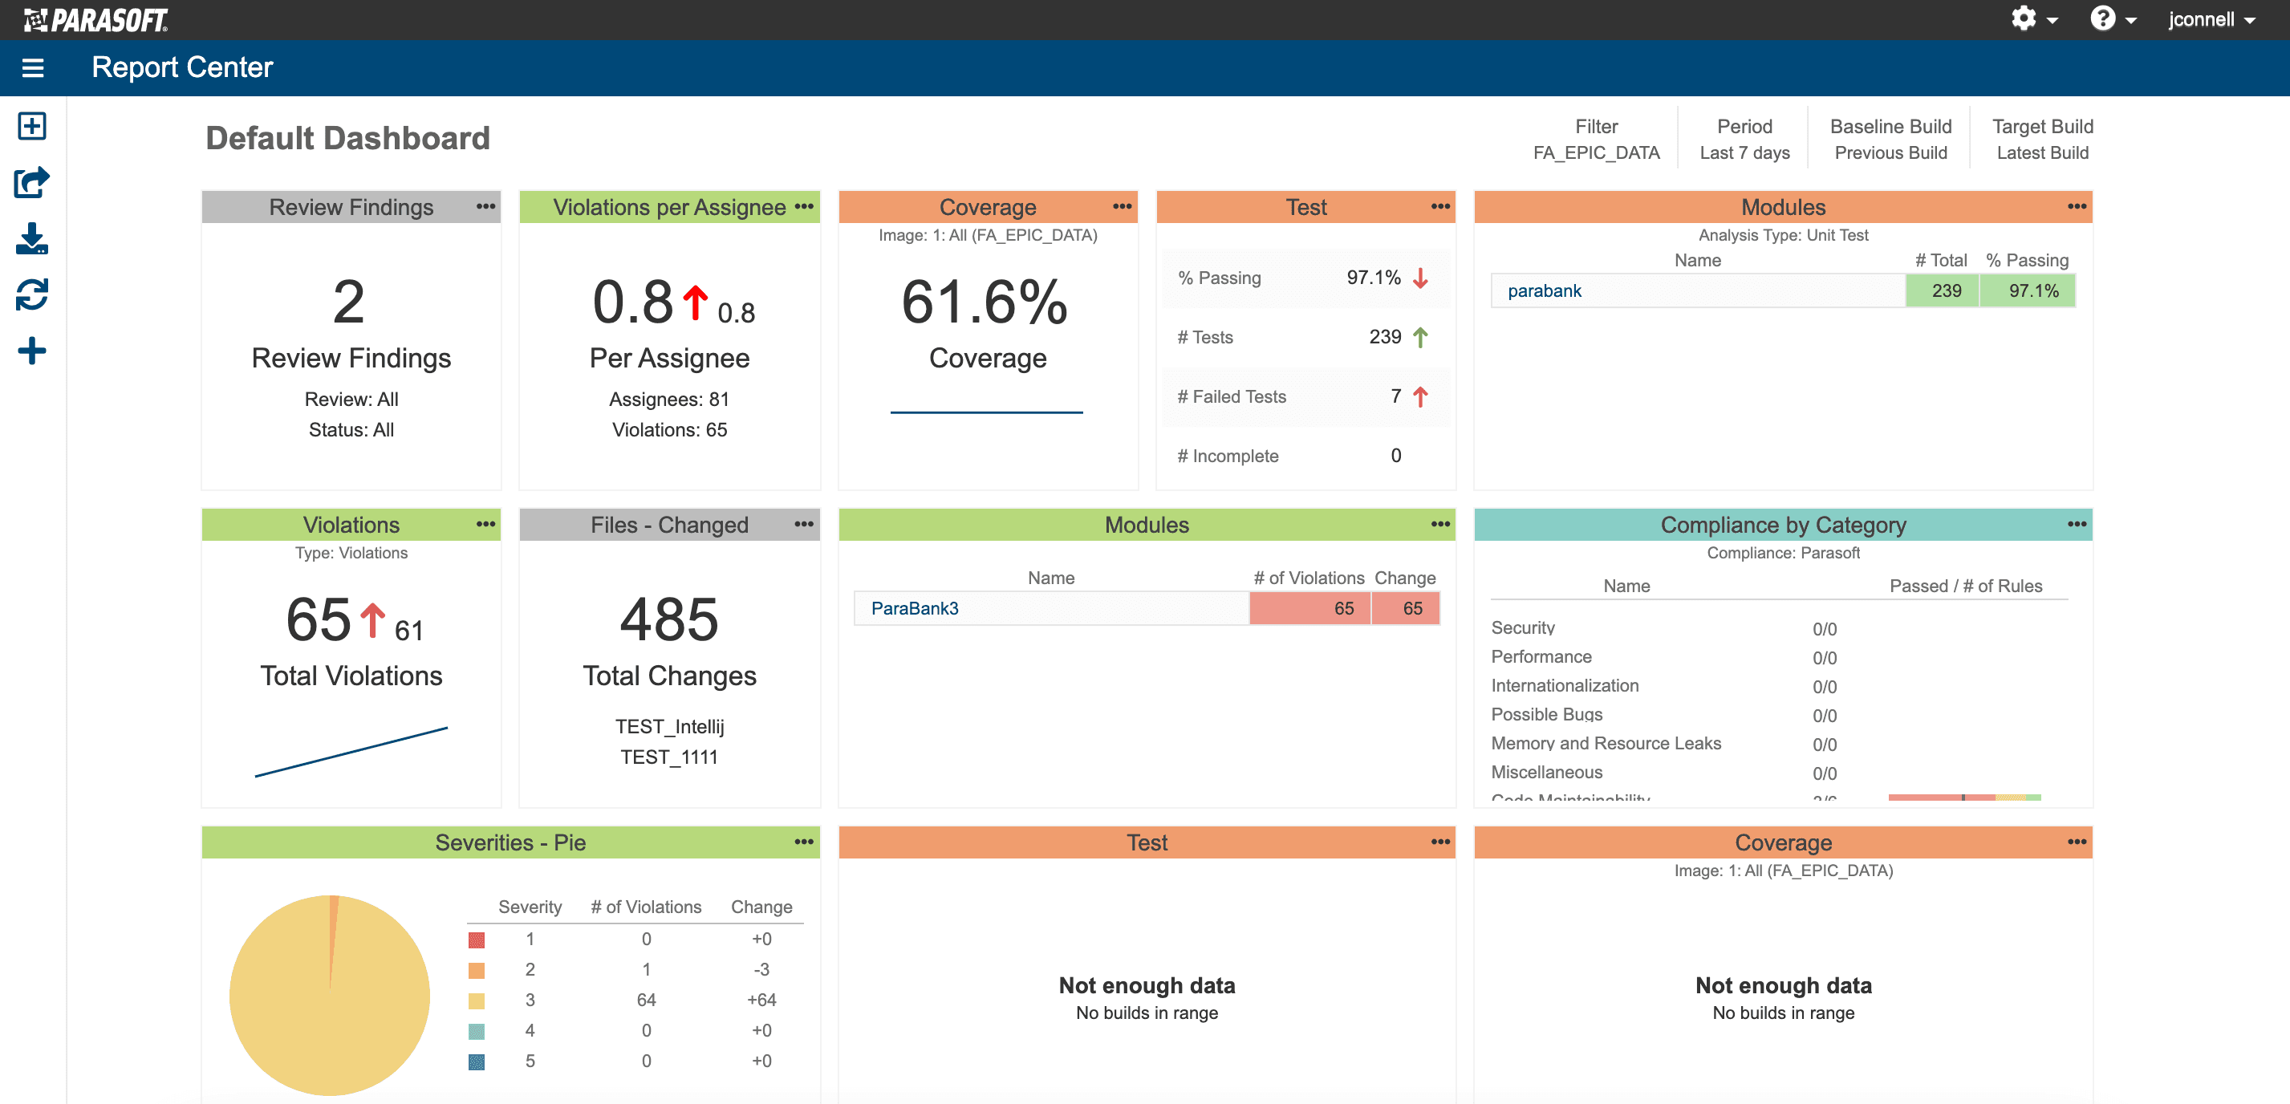Viewport: 2290px width, 1104px height.
Task: Refresh the dashboard widgets
Action: (32, 294)
